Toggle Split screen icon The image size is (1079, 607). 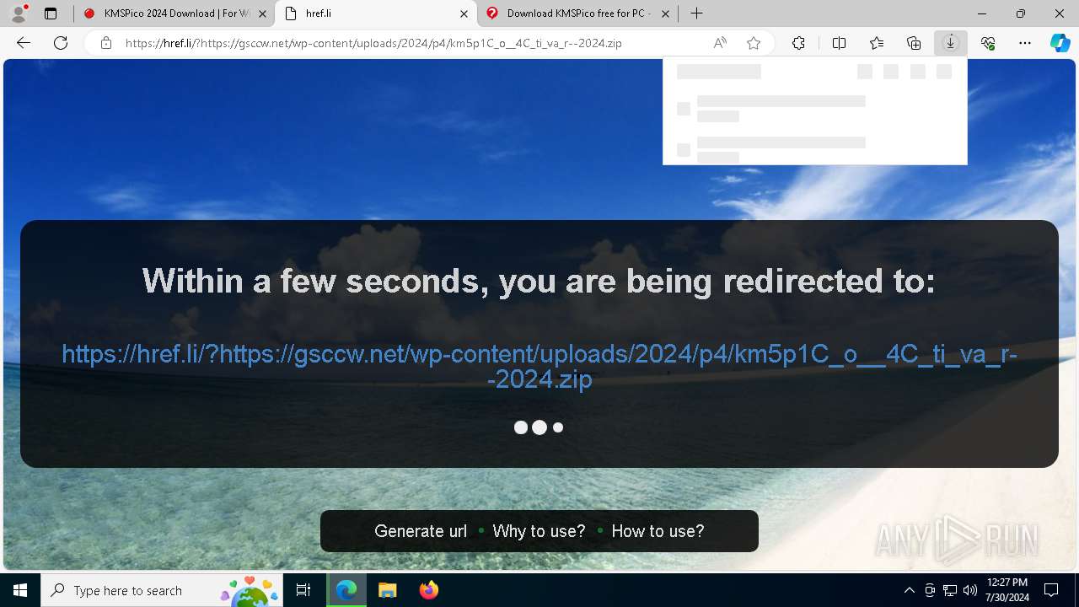pyautogui.click(x=839, y=43)
